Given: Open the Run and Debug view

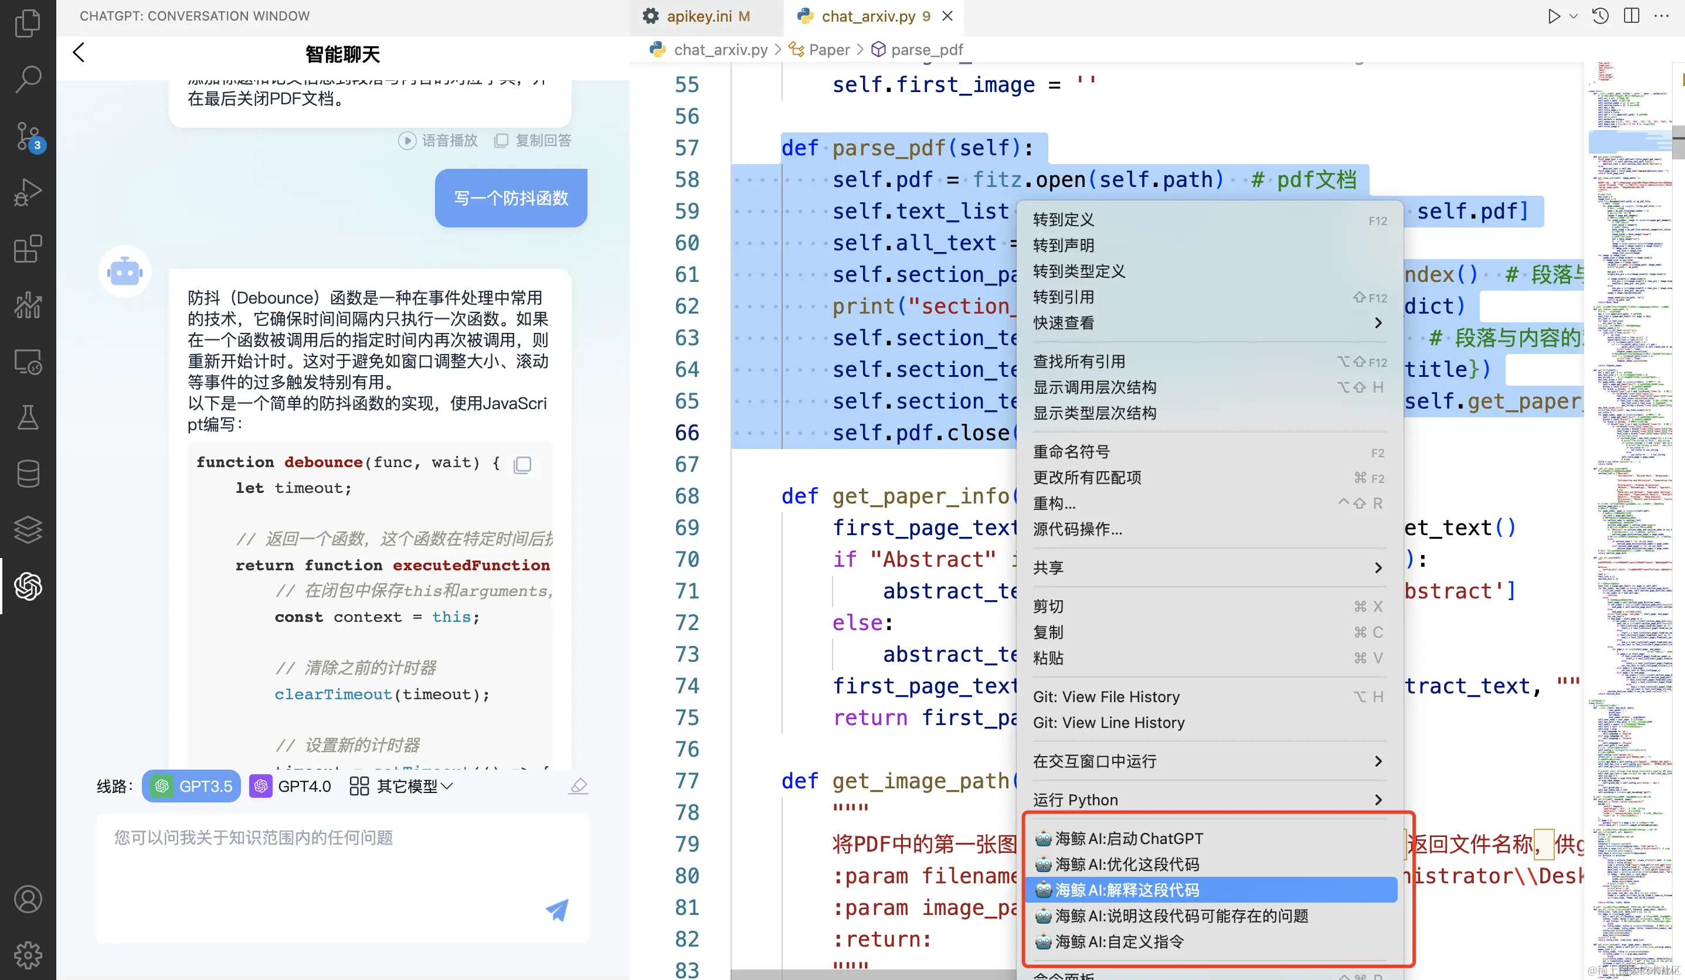Looking at the screenshot, I should click(x=28, y=192).
